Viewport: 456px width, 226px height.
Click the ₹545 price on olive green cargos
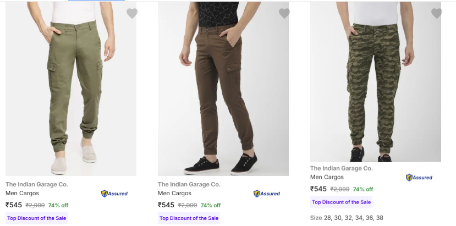14,205
